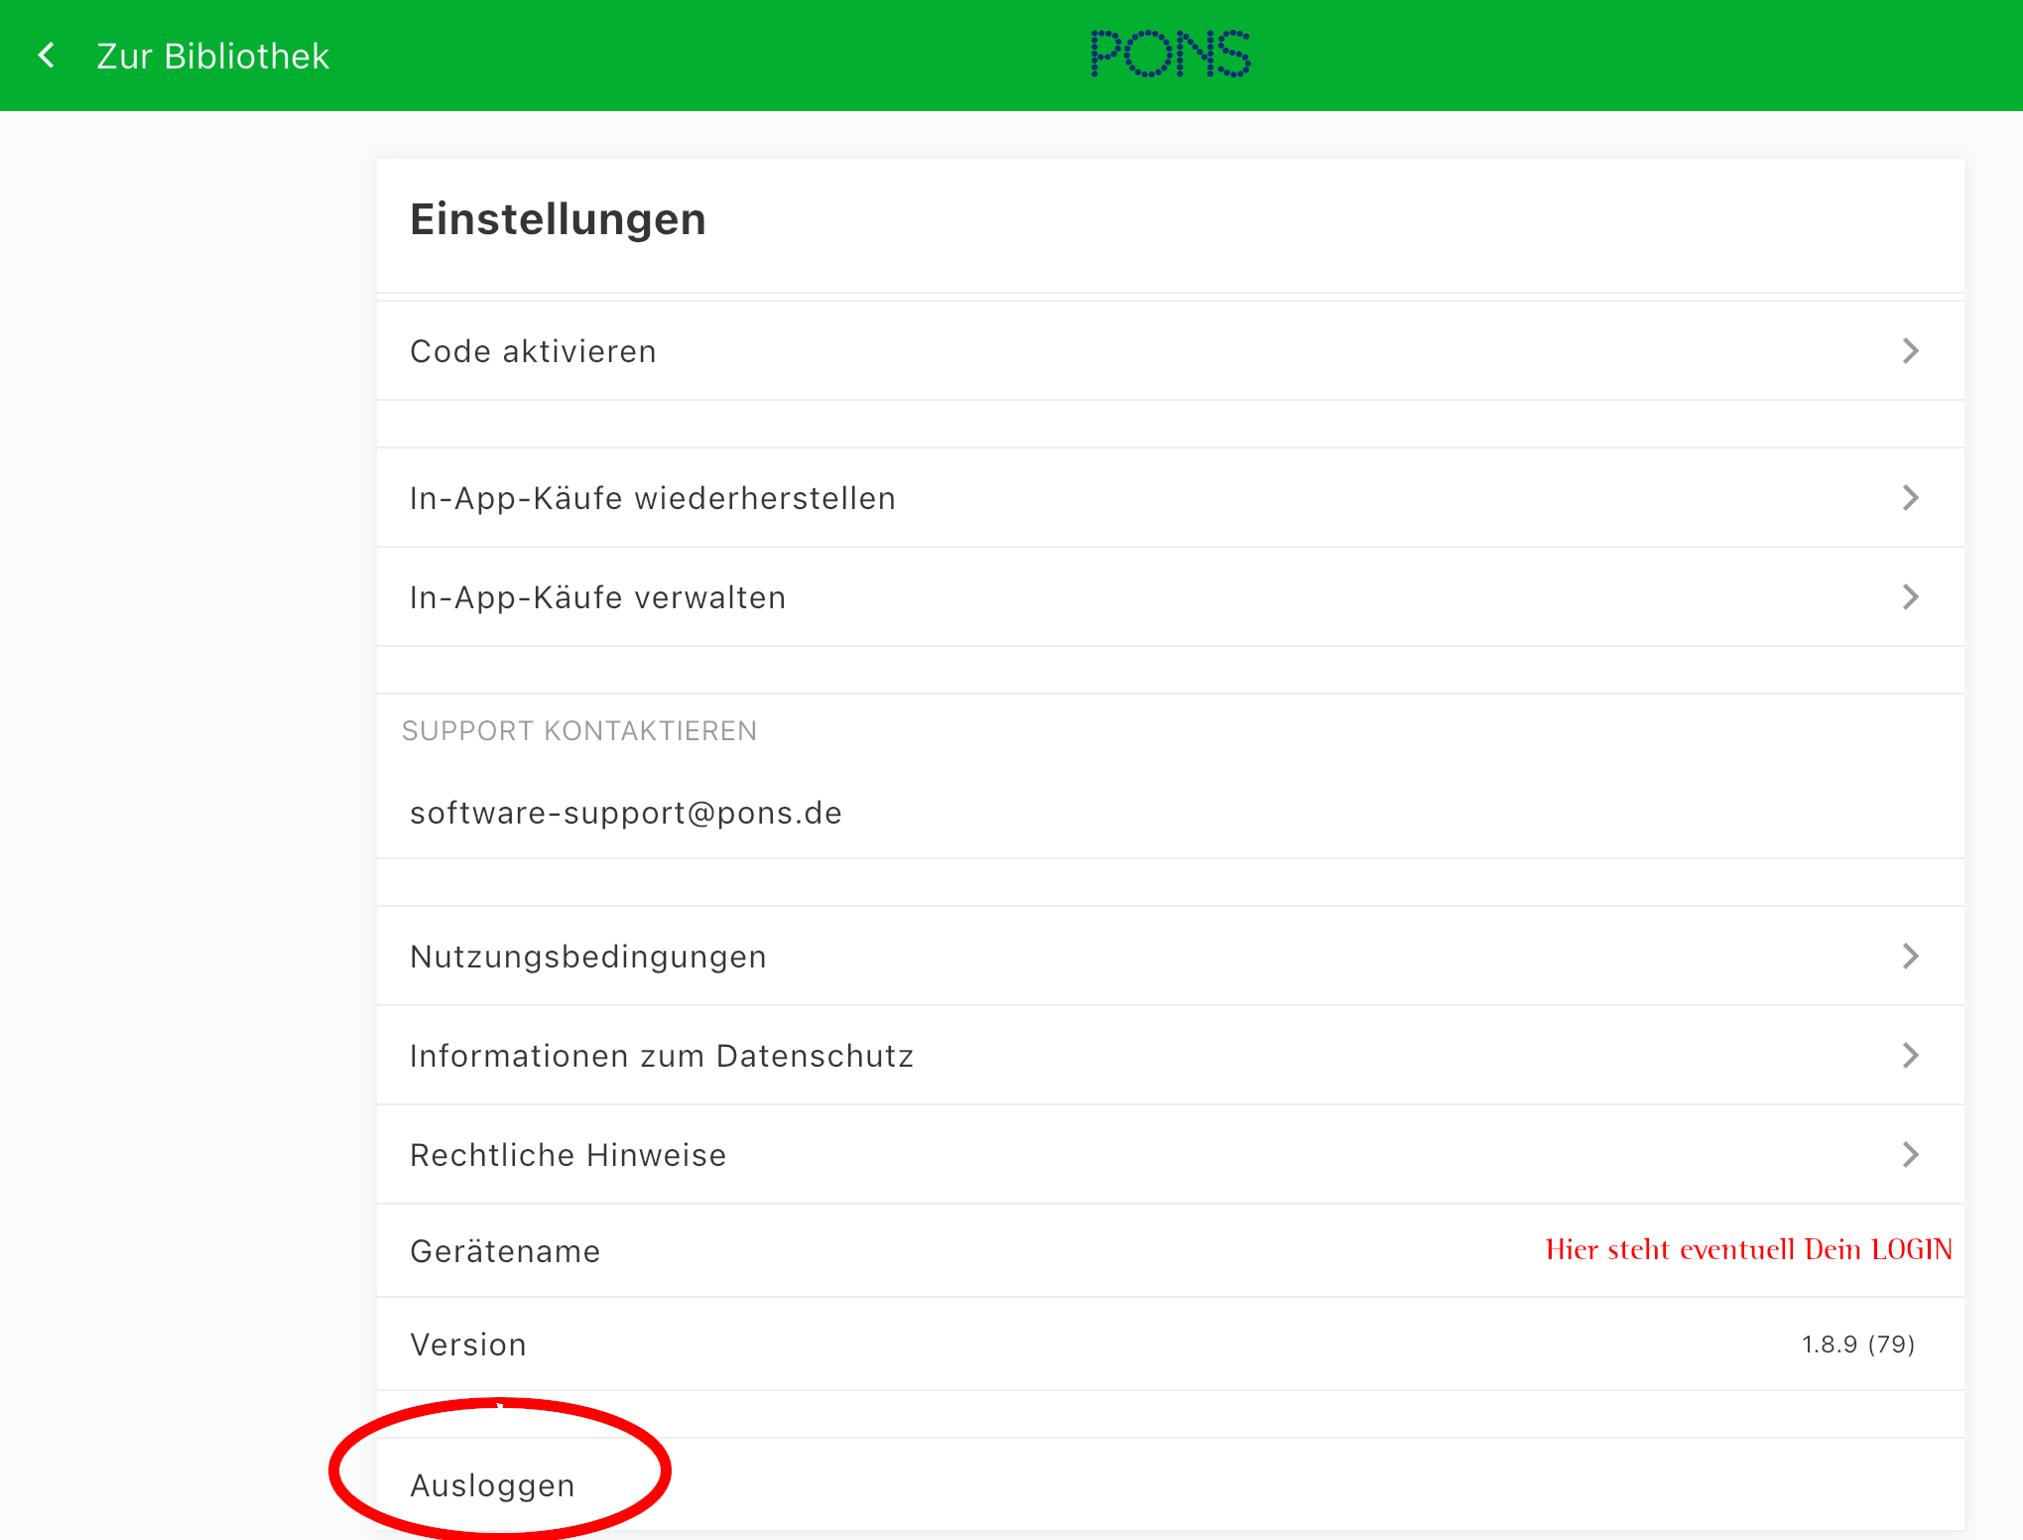Click the back arrow icon

click(x=46, y=56)
